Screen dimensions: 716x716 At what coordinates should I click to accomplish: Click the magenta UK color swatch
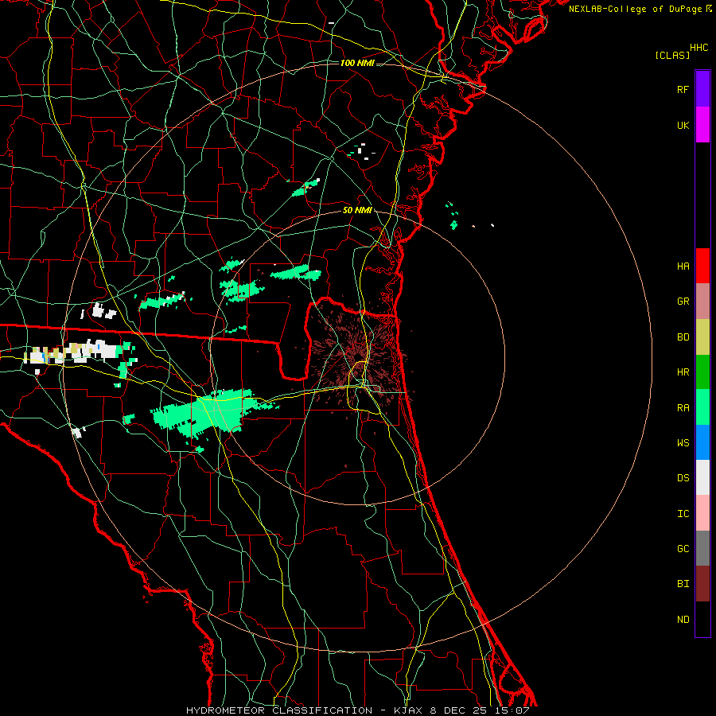pos(702,125)
